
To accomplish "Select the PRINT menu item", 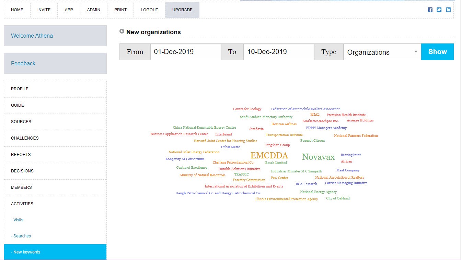I will 120,10.
